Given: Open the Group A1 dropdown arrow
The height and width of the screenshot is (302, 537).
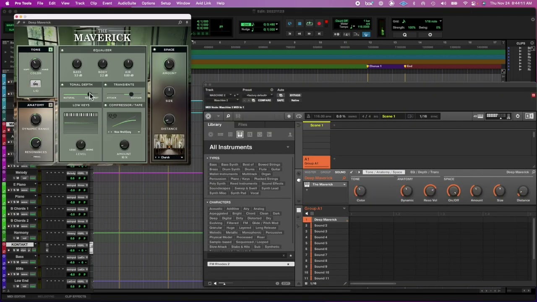Looking at the screenshot, I should point(344,208).
